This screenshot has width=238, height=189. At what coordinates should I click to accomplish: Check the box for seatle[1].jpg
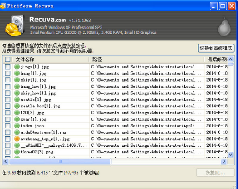click(7, 100)
